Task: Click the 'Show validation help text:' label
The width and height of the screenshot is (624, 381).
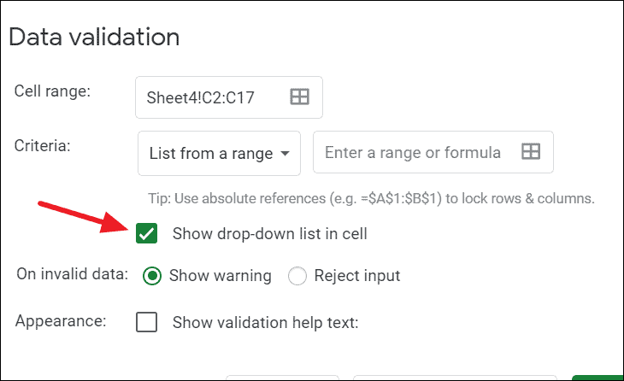Action: pos(265,322)
